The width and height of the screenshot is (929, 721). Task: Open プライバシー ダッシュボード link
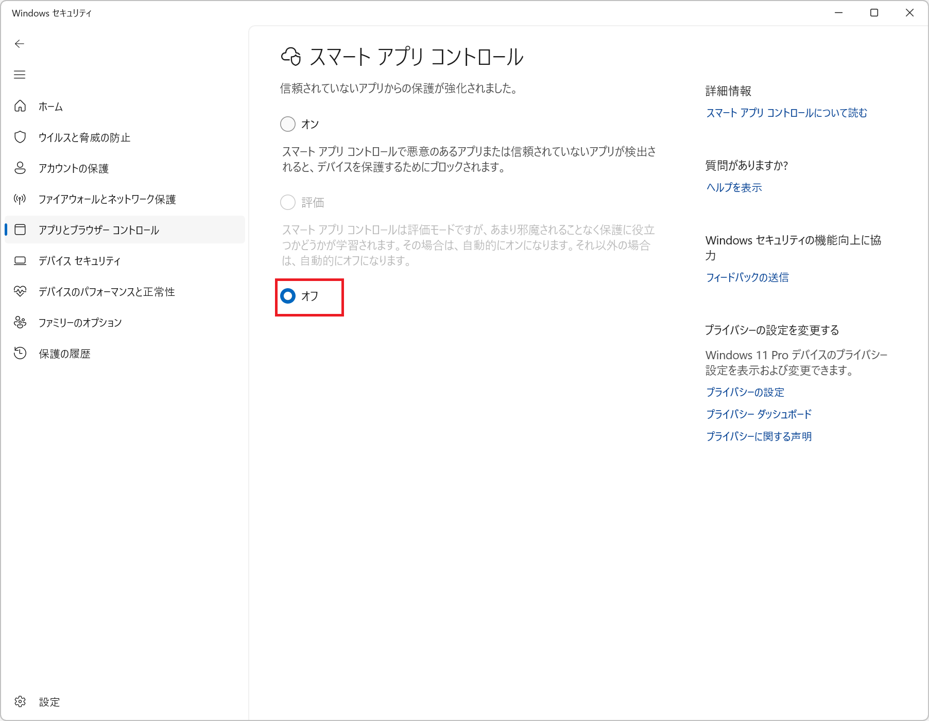(x=759, y=414)
